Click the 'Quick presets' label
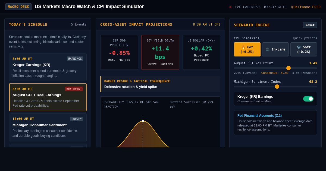Viewport: 326px width, 171px height. click(x=305, y=38)
